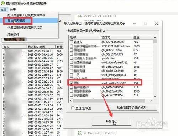Check the box for gh_f402a5890136 row

[71, 87]
